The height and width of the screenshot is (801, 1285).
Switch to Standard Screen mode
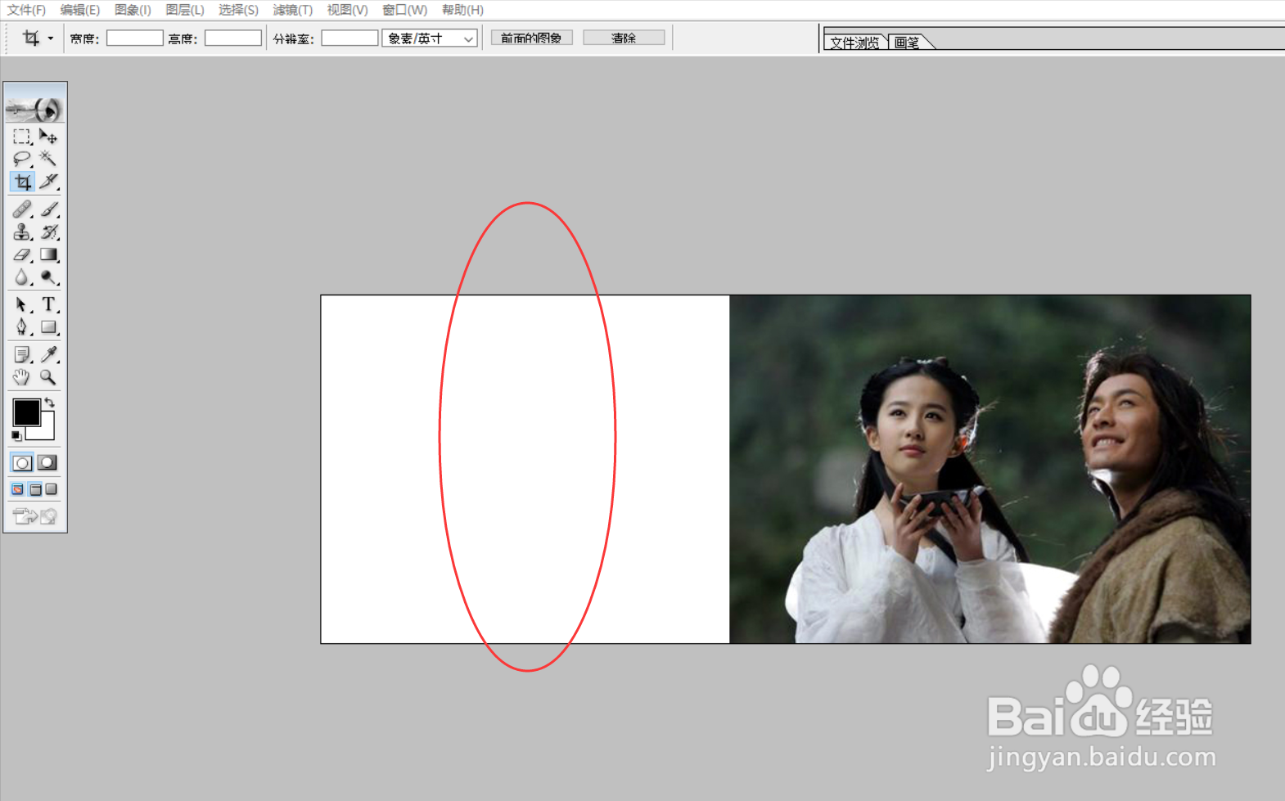[x=17, y=489]
